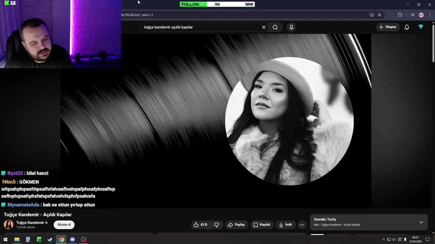
Task: Open YouTube notifications bell
Action: coord(407,27)
